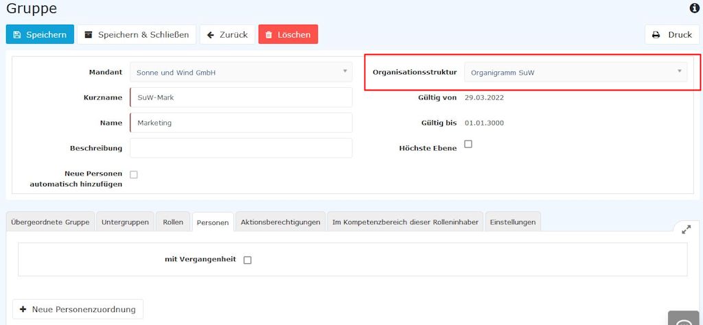Click Speichern & Schließen button
The width and height of the screenshot is (703, 325).
[x=137, y=34]
